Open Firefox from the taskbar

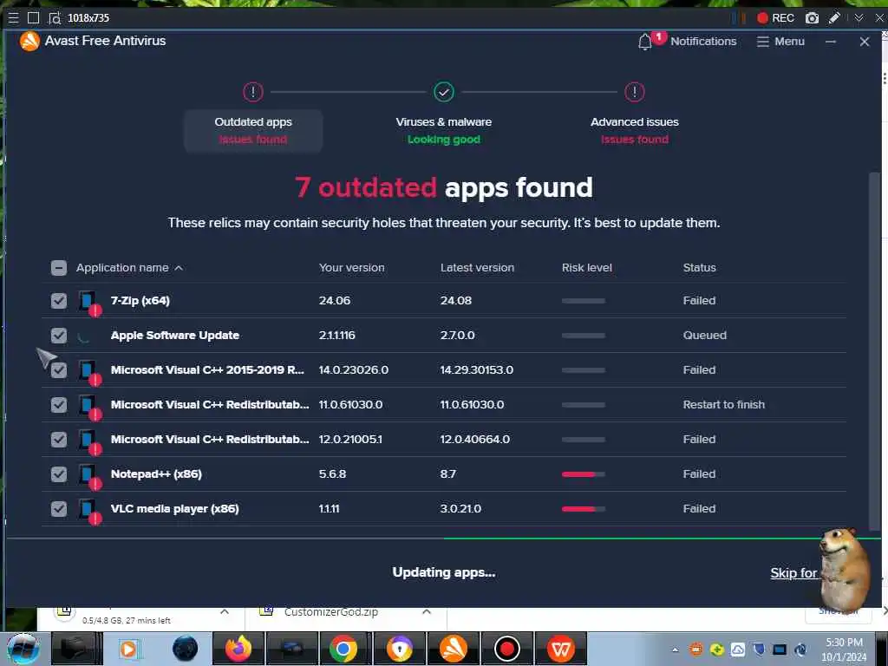click(238, 649)
